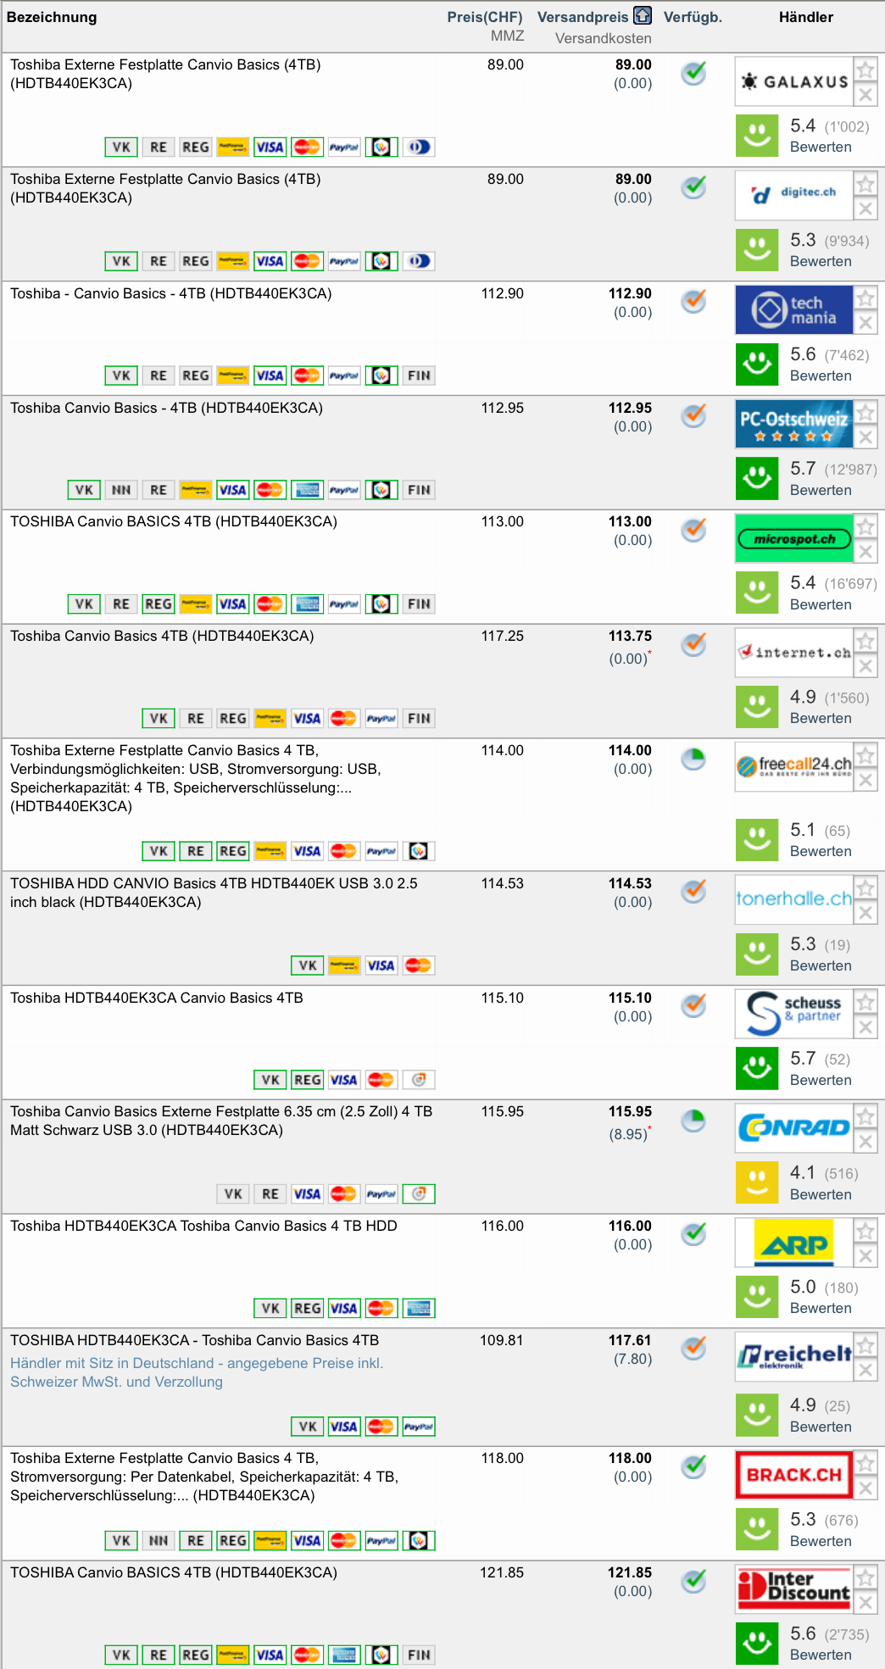Open the Galaxus dealer logo
885x1669 pixels.
pos(793,81)
